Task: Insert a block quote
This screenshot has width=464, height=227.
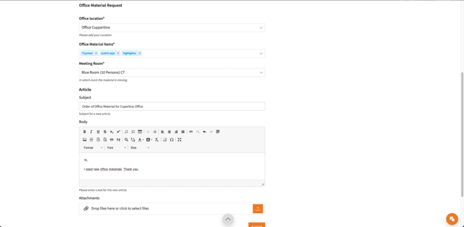Action: tap(112, 140)
